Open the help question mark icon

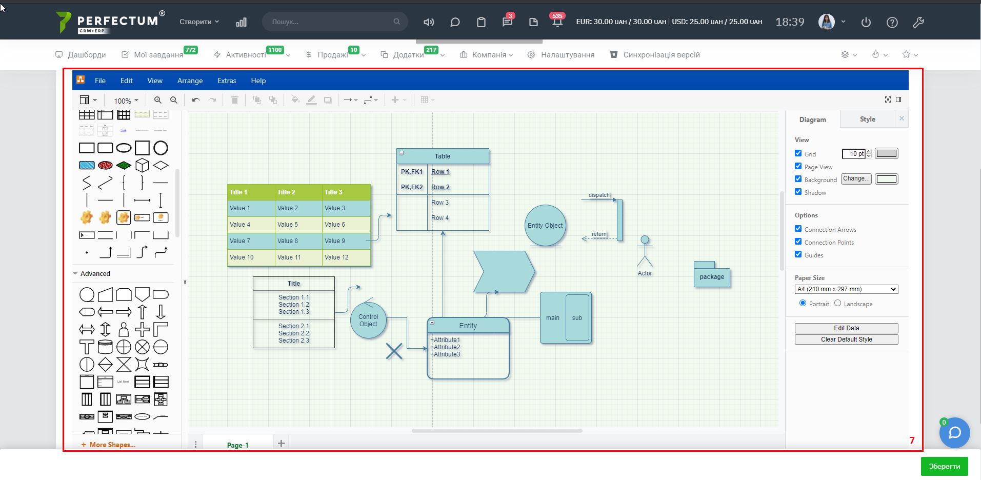click(x=892, y=22)
